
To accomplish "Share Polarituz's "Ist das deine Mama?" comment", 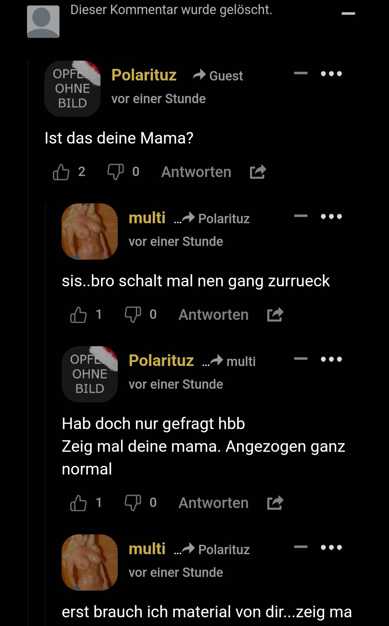I will click(x=258, y=172).
